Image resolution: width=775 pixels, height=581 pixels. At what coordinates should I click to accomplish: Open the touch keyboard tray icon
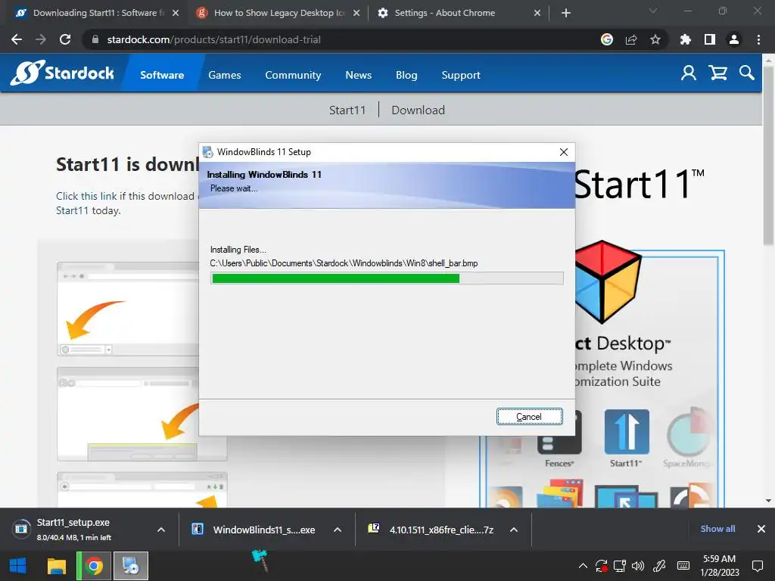point(683,566)
